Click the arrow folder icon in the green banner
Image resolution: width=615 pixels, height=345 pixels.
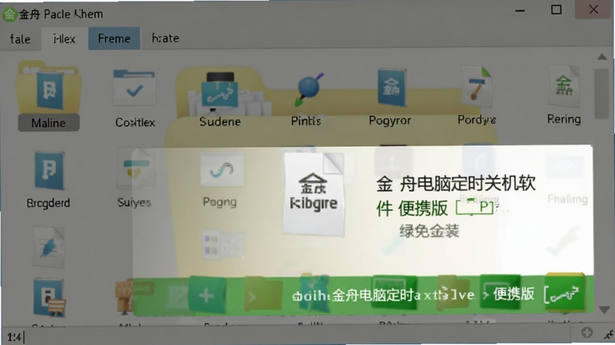(263, 296)
